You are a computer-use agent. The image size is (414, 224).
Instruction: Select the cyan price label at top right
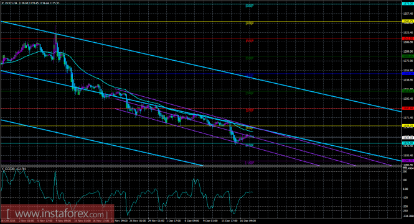coord(408,4)
